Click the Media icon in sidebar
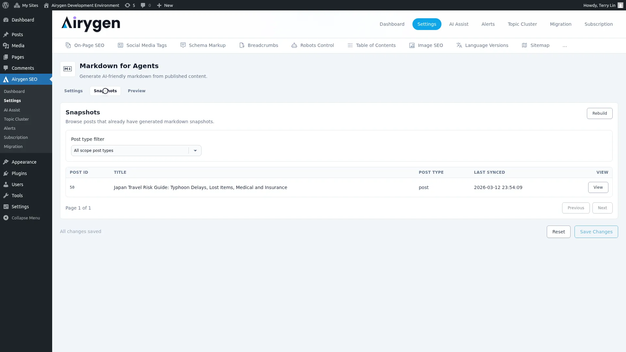This screenshot has height=352, width=626. tap(6, 46)
